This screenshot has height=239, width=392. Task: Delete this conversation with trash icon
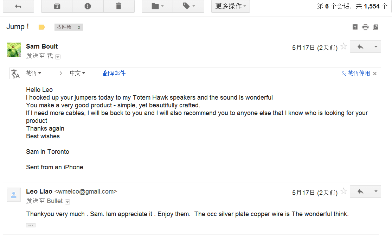click(x=118, y=6)
